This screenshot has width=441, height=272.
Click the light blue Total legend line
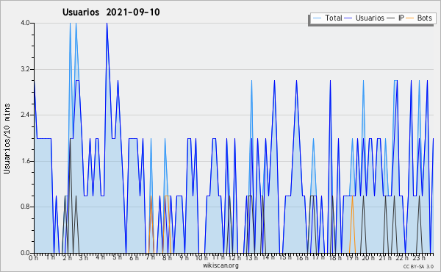point(317,18)
